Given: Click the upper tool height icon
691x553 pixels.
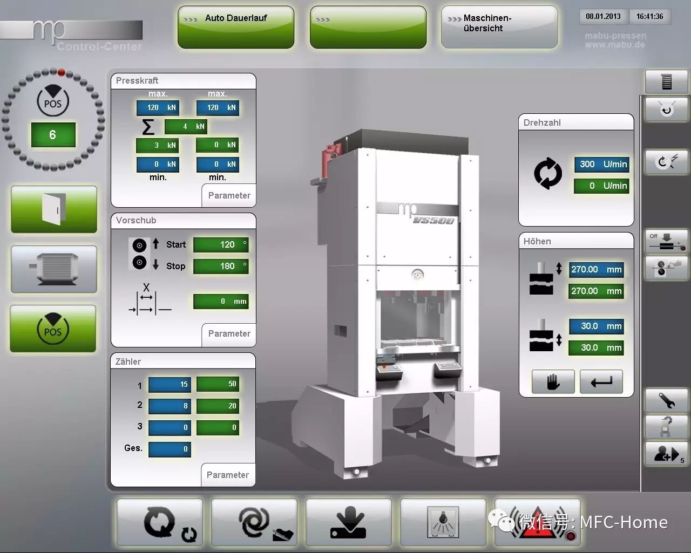Looking at the screenshot, I should [545, 278].
